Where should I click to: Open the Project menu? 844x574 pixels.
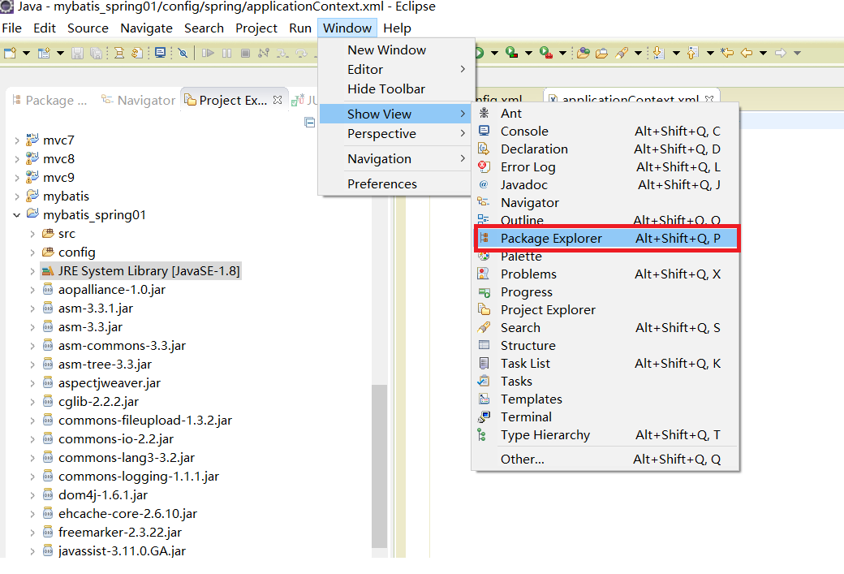coord(256,28)
